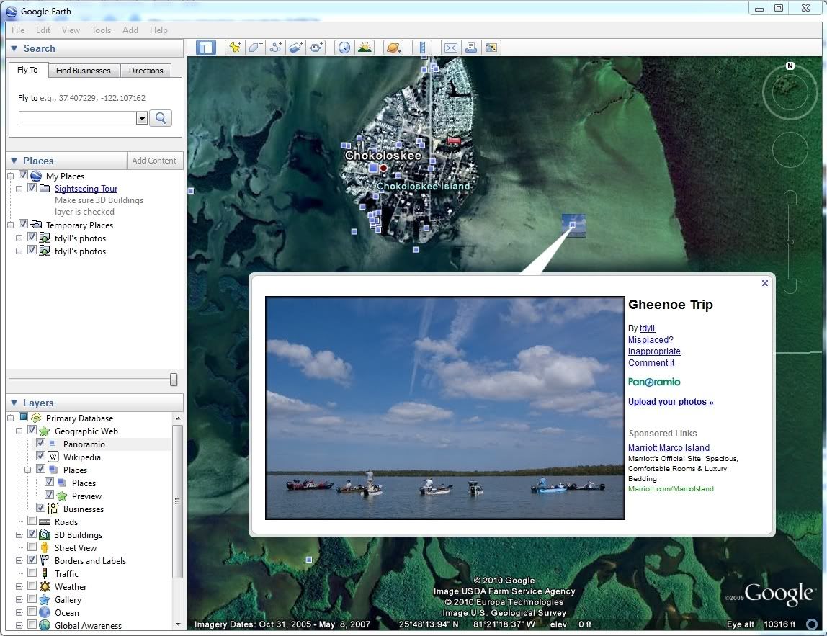Expand the Weather layer group
Image resolution: width=827 pixels, height=636 pixels.
coord(19,586)
